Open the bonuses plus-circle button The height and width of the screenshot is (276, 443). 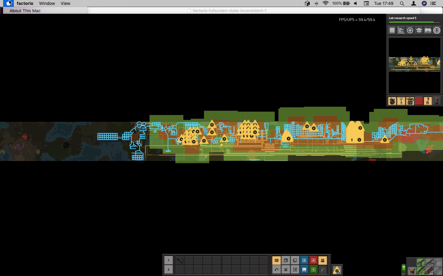410,30
